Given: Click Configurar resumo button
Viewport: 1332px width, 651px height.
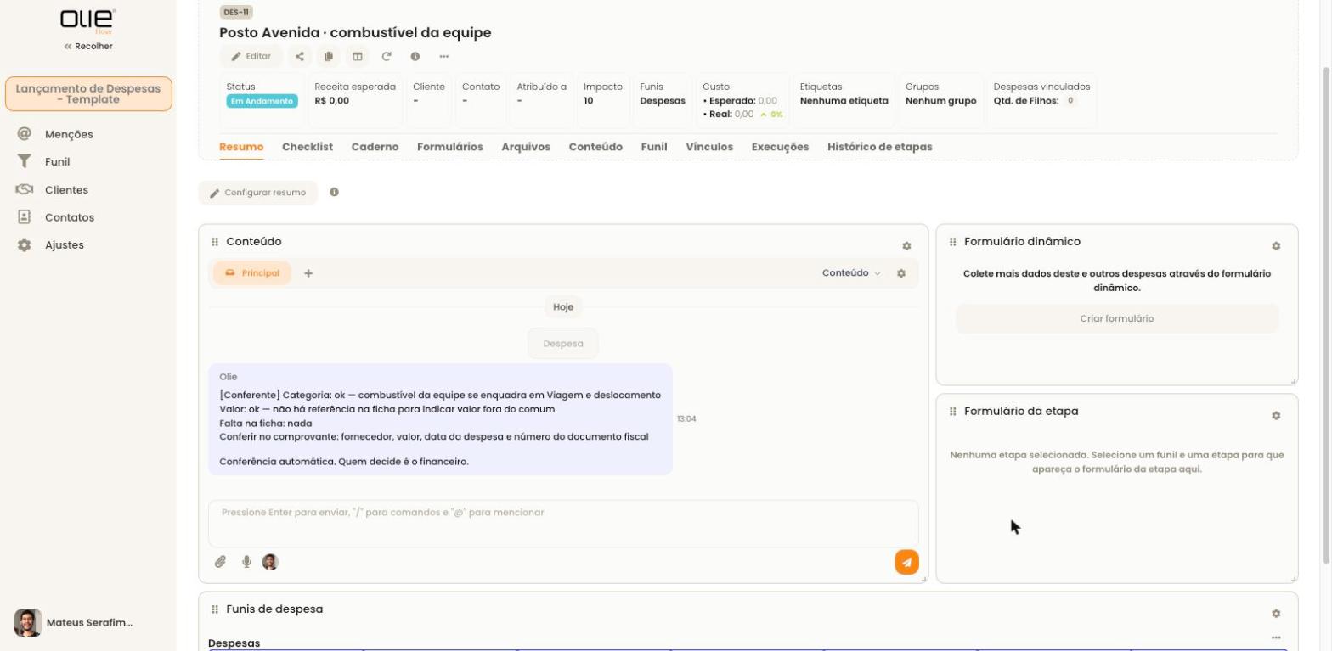Looking at the screenshot, I should coord(258,193).
